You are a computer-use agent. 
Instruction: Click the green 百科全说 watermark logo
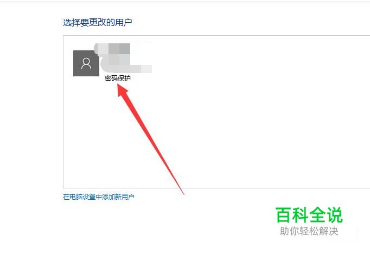coord(309,215)
